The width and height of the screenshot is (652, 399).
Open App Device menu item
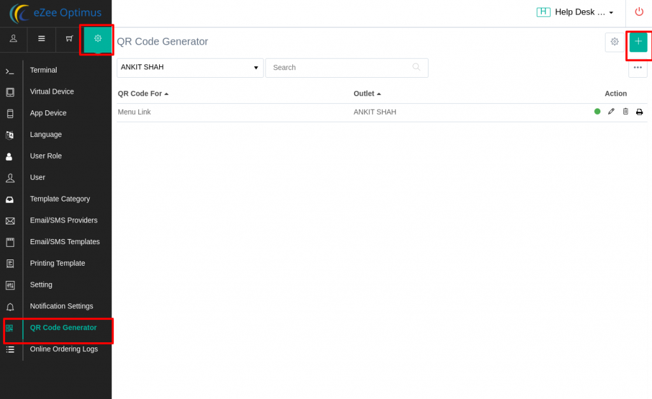(x=48, y=113)
